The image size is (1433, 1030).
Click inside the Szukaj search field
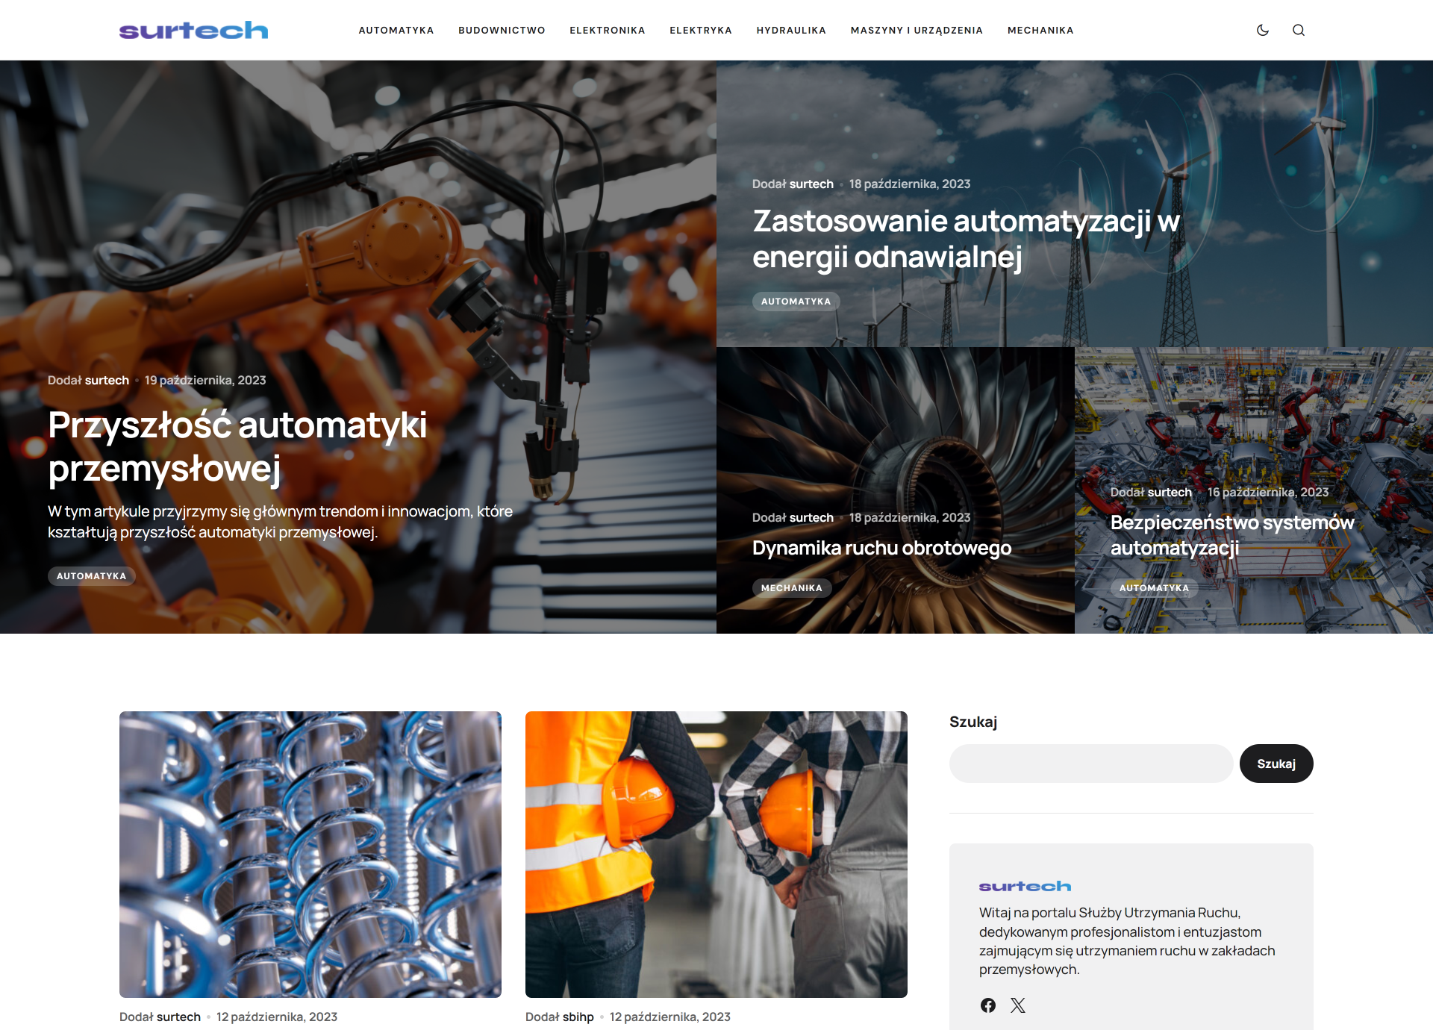click(1090, 764)
